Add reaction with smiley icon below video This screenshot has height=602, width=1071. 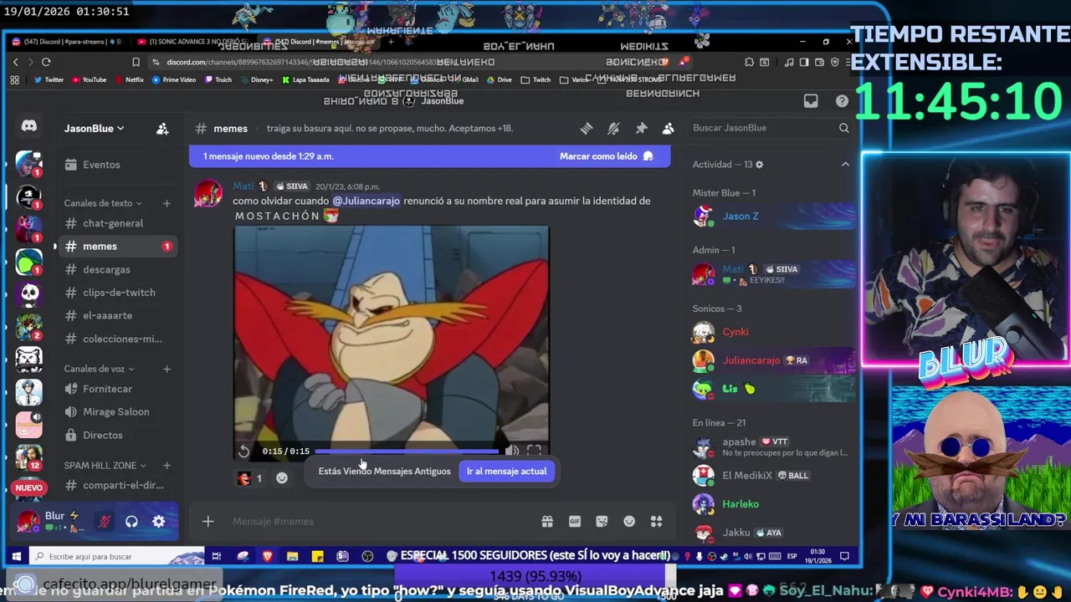click(282, 478)
